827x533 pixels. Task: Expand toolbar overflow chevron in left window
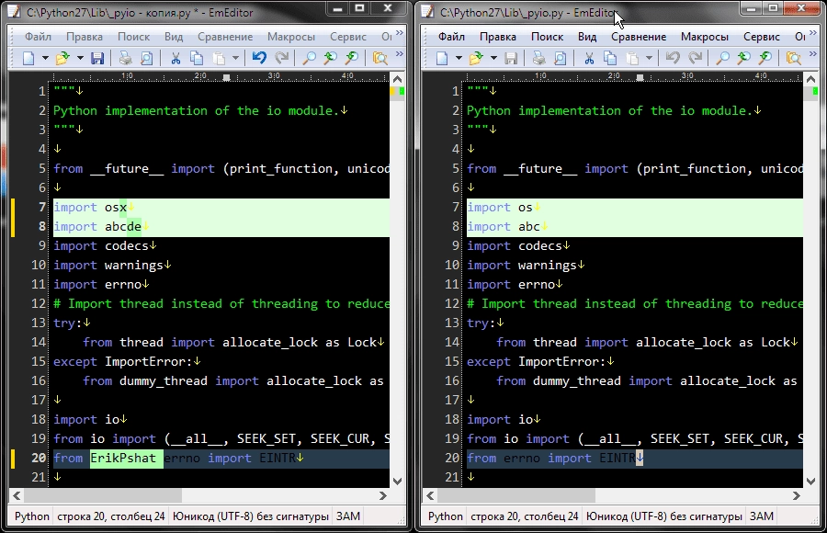(x=400, y=54)
